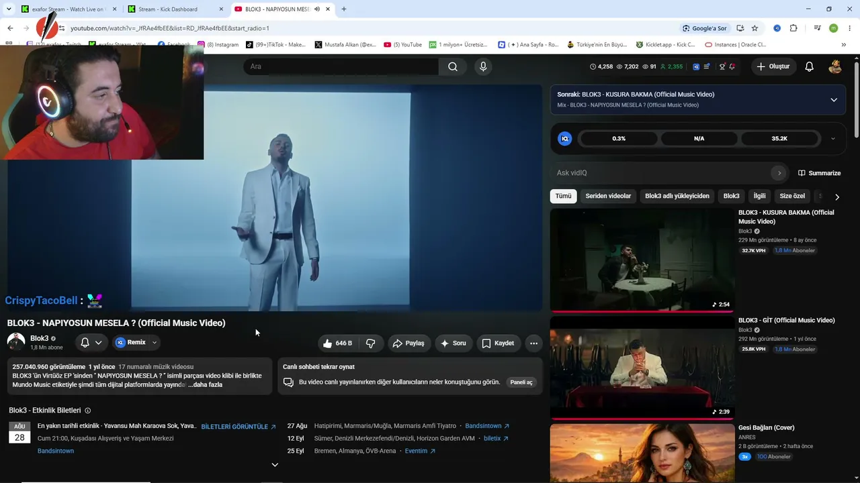Open biletix link for 12 Eyl event
Screen dimensions: 860x483
tap(497, 439)
